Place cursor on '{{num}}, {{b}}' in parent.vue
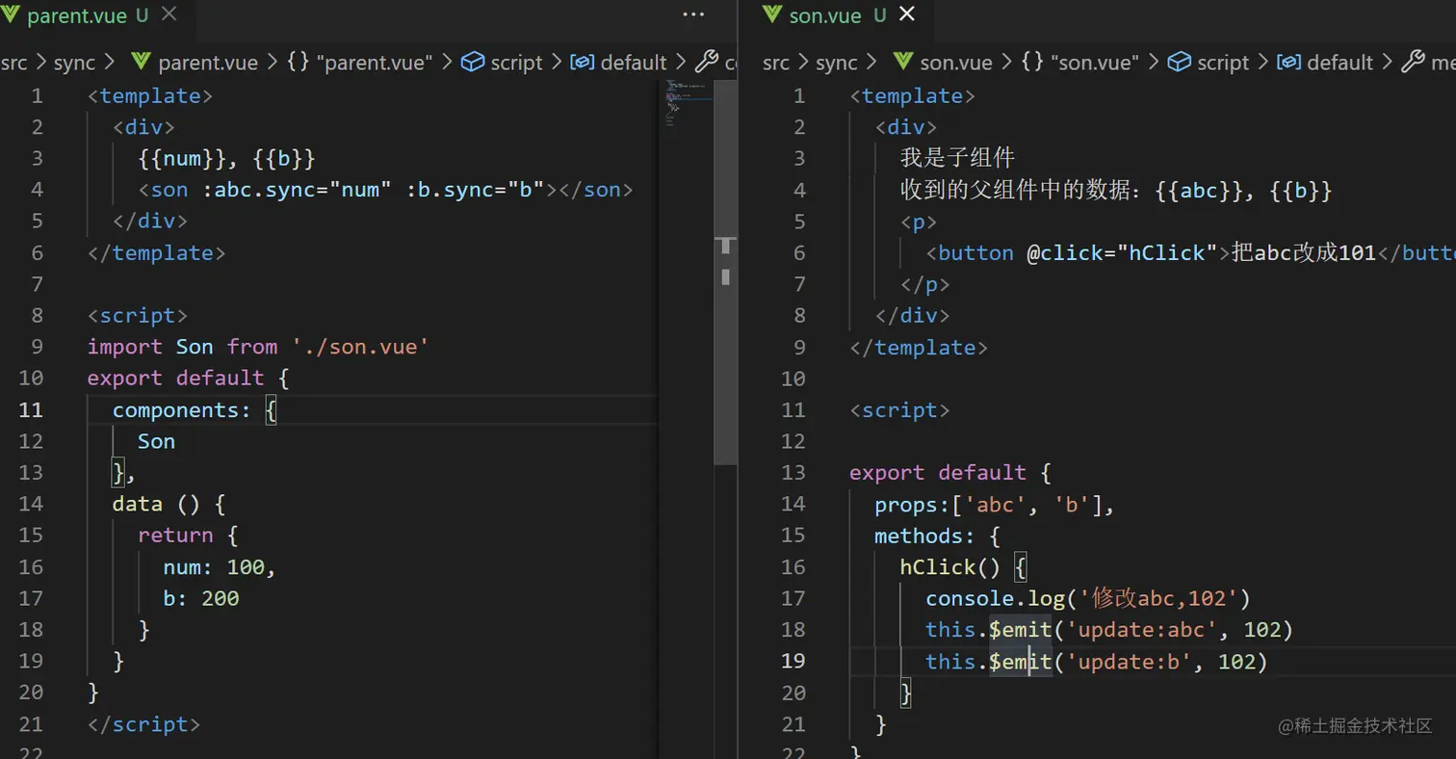Image resolution: width=1456 pixels, height=759 pixels. click(226, 158)
